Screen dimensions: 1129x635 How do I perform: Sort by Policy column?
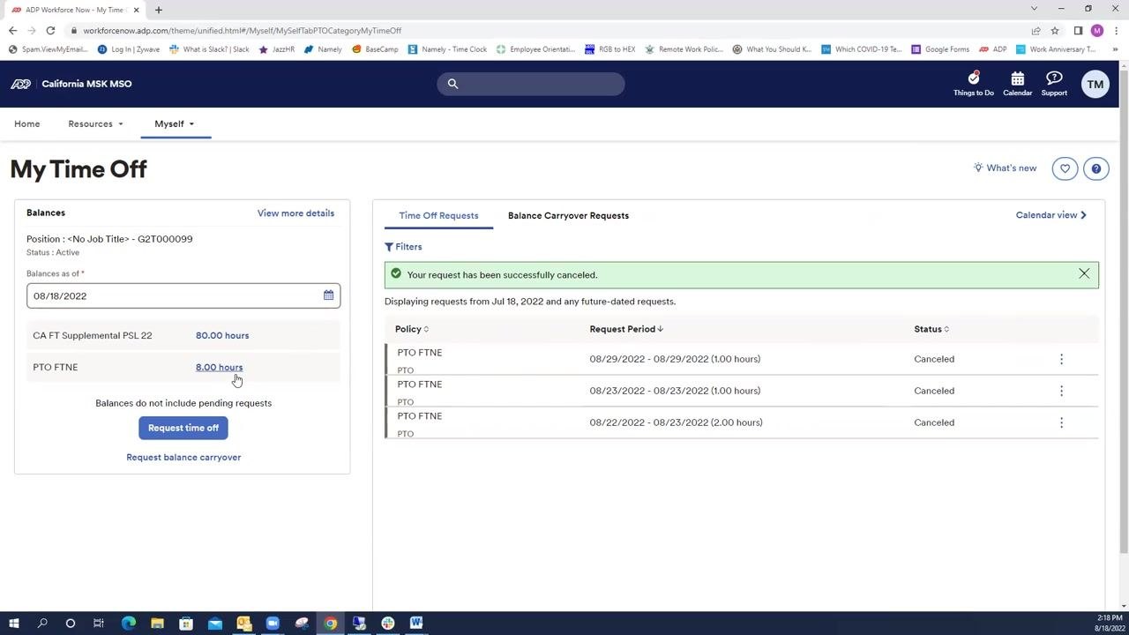point(412,329)
